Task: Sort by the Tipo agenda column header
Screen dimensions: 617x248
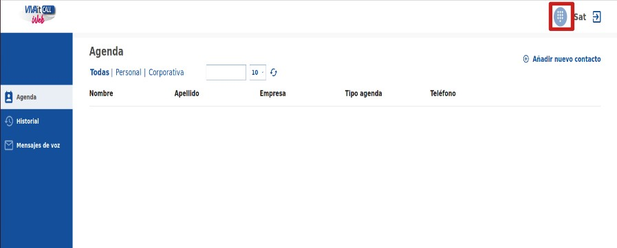Action: (x=363, y=93)
